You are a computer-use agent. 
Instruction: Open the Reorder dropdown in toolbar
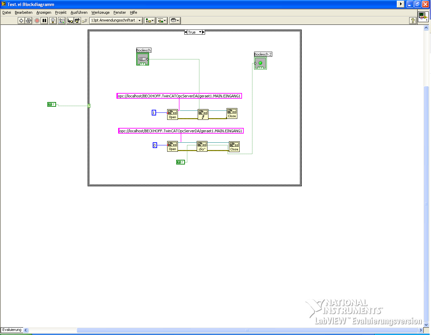(175, 20)
